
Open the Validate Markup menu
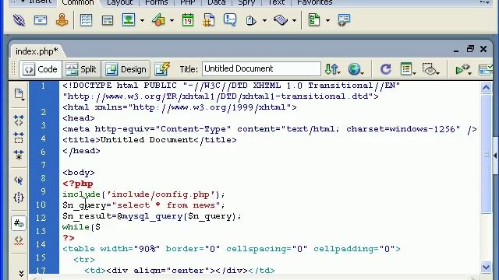[463, 69]
